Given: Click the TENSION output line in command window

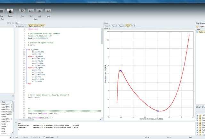Looking at the screenshot, I should [x=48, y=127].
